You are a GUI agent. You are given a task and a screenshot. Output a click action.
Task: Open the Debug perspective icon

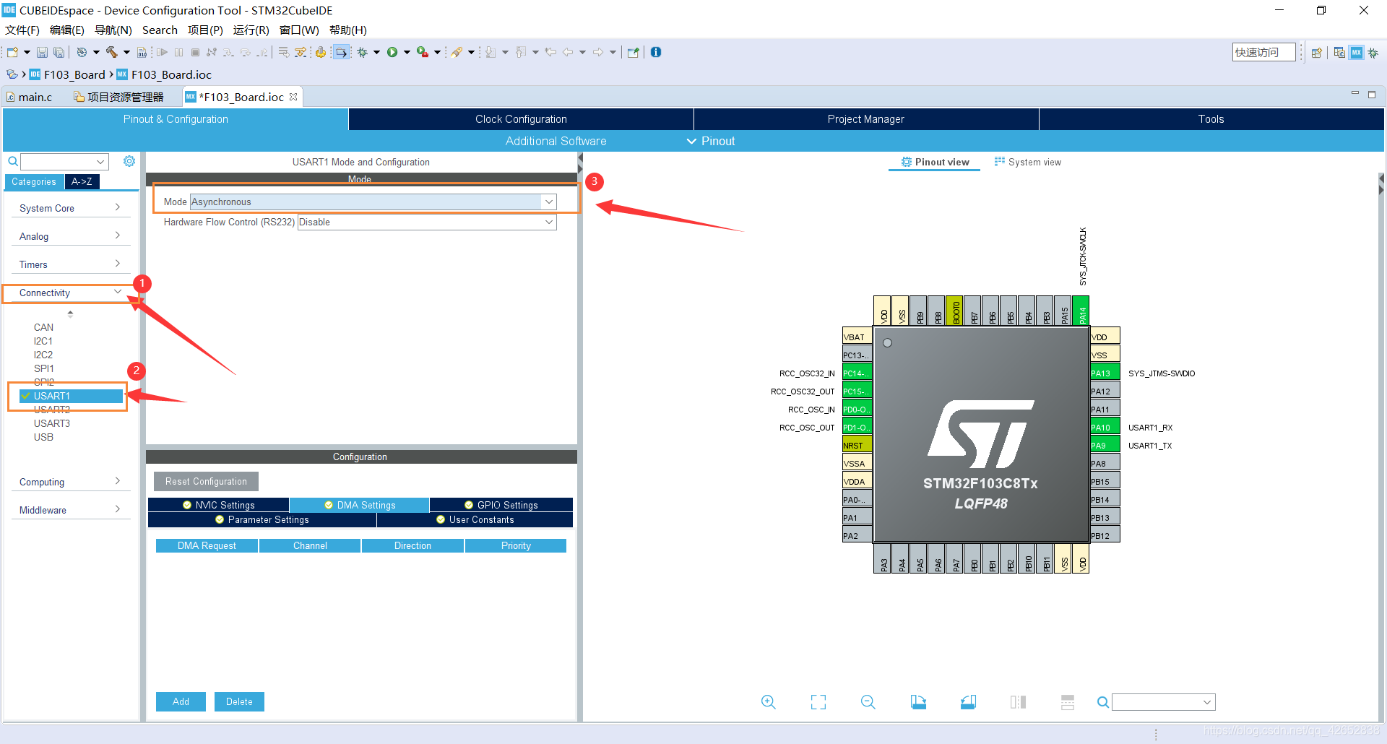coord(1373,53)
